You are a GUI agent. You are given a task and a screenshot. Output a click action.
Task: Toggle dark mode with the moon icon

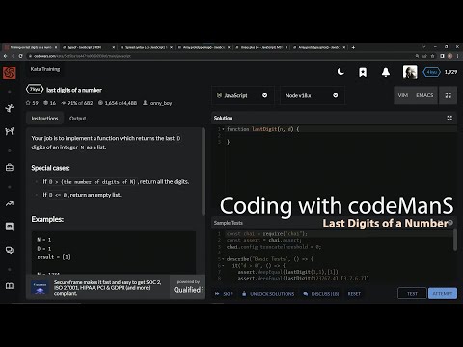pyautogui.click(x=340, y=72)
